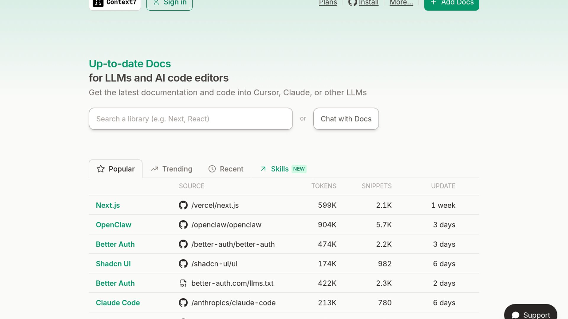The image size is (568, 319).
Task: Click the TXT file icon beside better-auth.com/llms.txt
Action: click(x=183, y=283)
